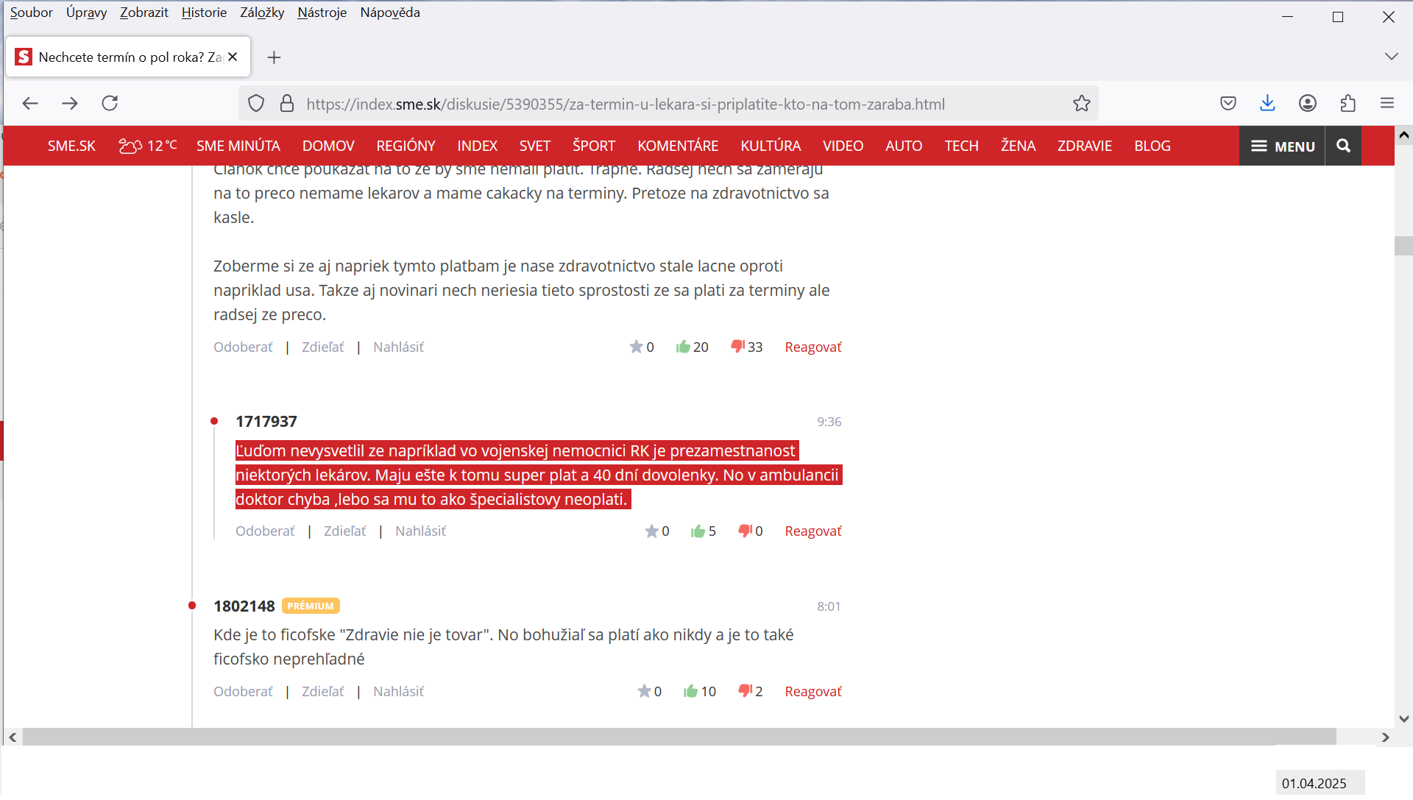This screenshot has height=800, width=1413.
Task: Open VIDEO section
Action: 843,146
